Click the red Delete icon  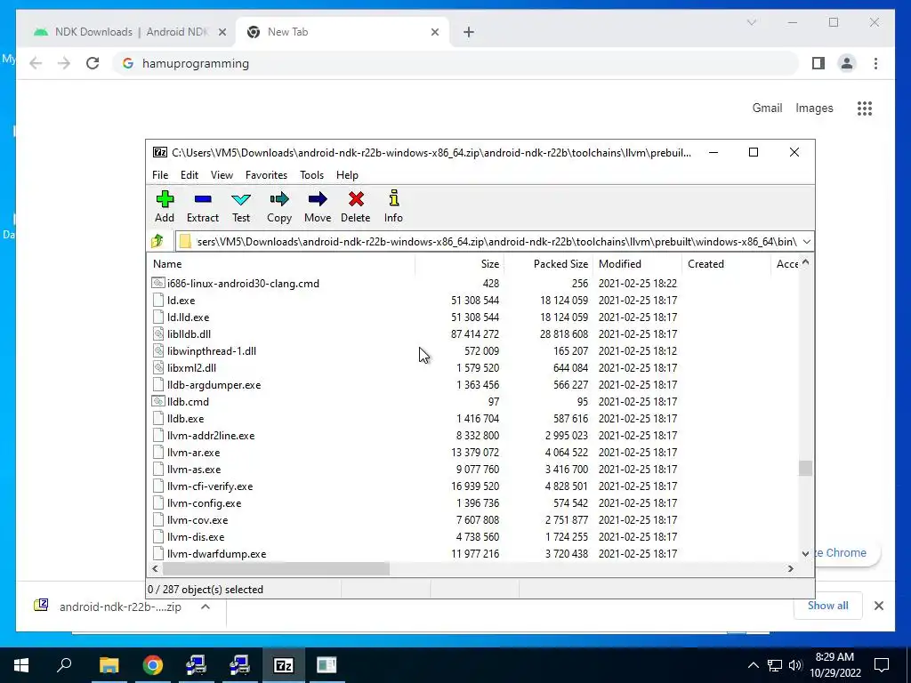coord(356,199)
